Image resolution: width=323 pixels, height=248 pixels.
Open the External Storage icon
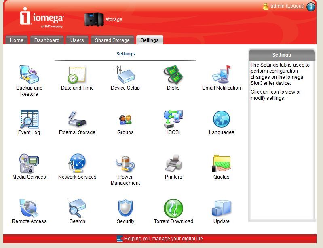point(77,119)
